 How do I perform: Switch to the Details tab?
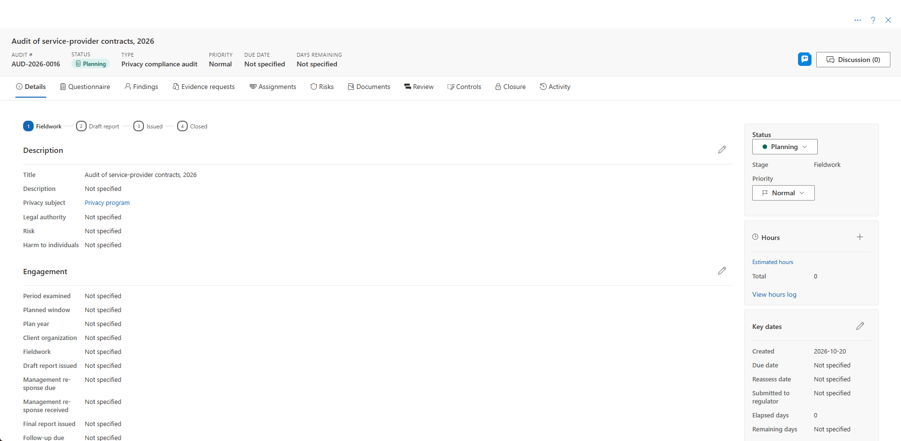pos(31,87)
